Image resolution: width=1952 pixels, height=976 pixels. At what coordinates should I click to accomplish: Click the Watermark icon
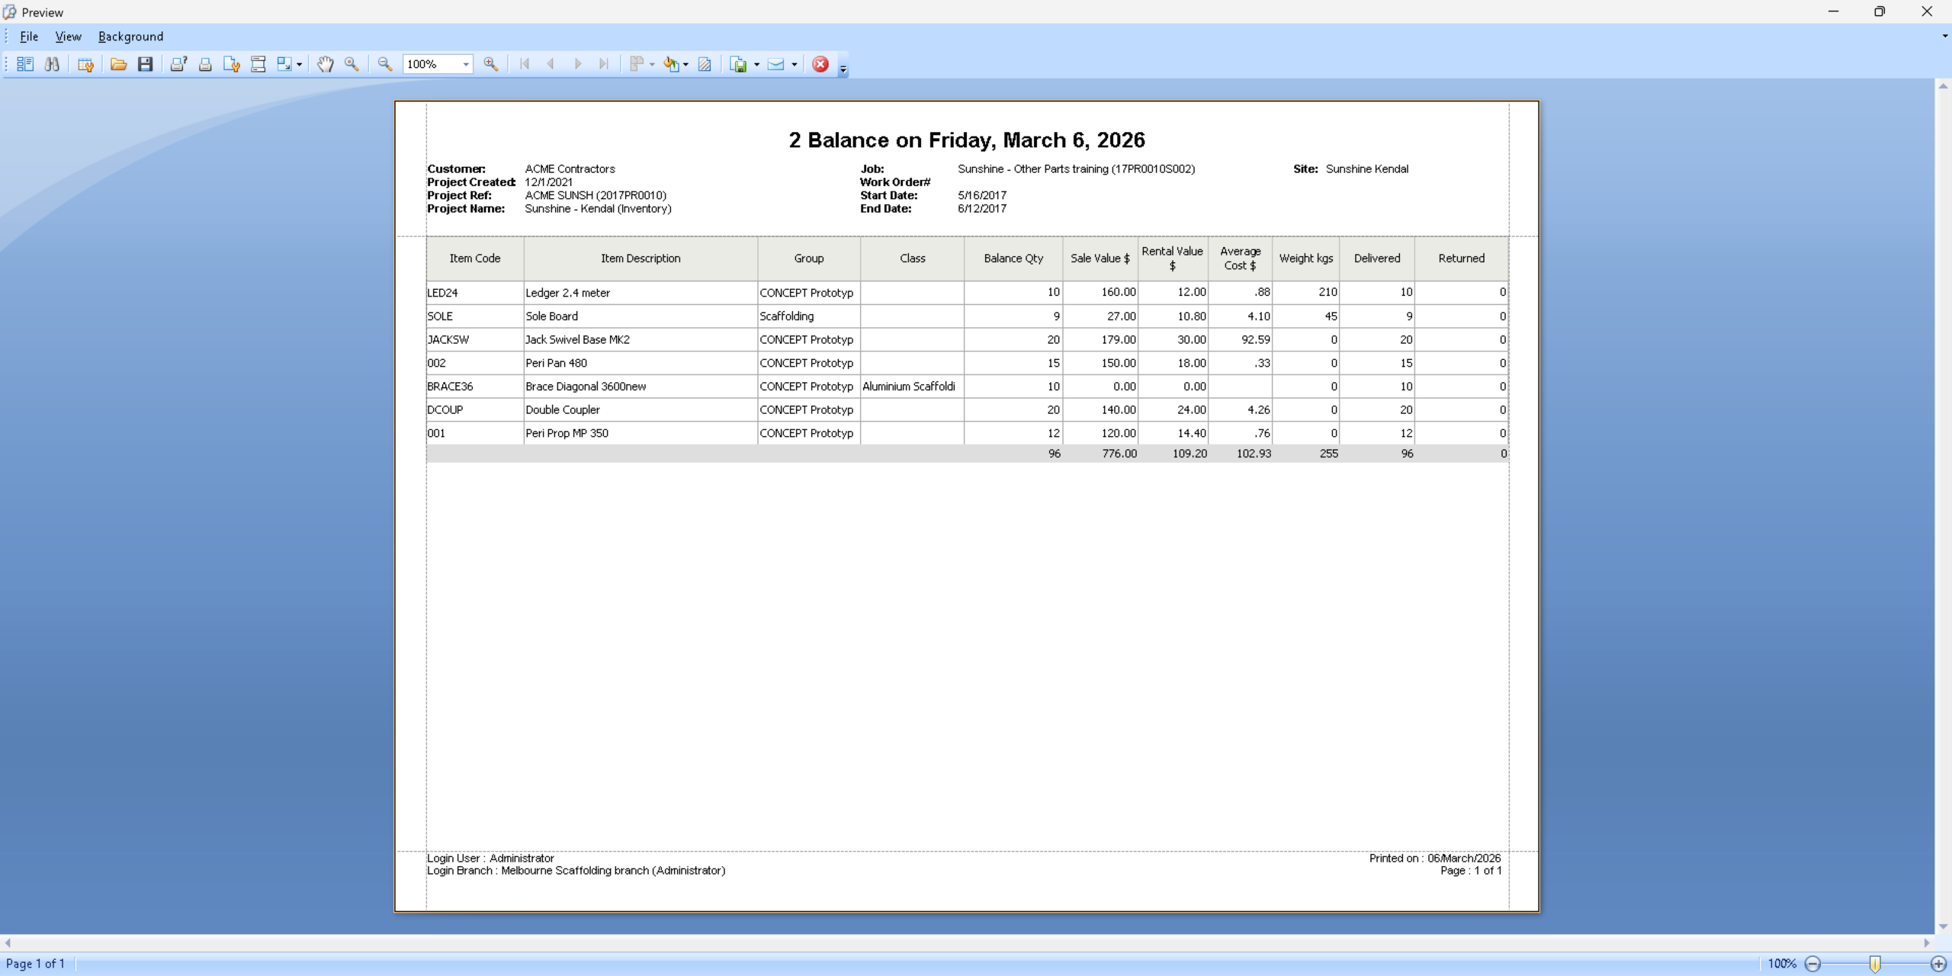click(x=705, y=64)
